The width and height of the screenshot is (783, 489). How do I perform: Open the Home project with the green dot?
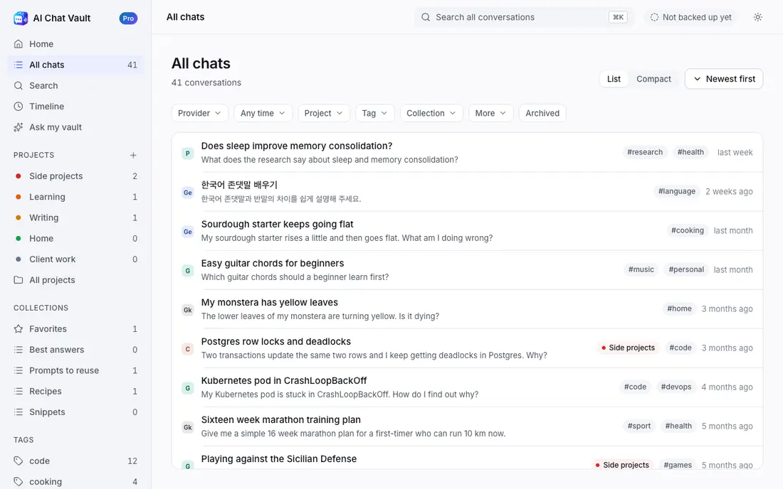click(75, 238)
